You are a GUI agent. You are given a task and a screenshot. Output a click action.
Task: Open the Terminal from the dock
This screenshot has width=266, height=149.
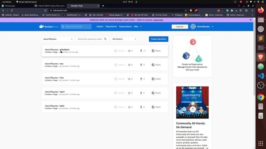(x=261, y=48)
